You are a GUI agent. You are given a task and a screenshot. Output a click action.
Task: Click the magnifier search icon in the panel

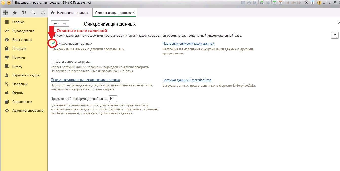(33, 13)
